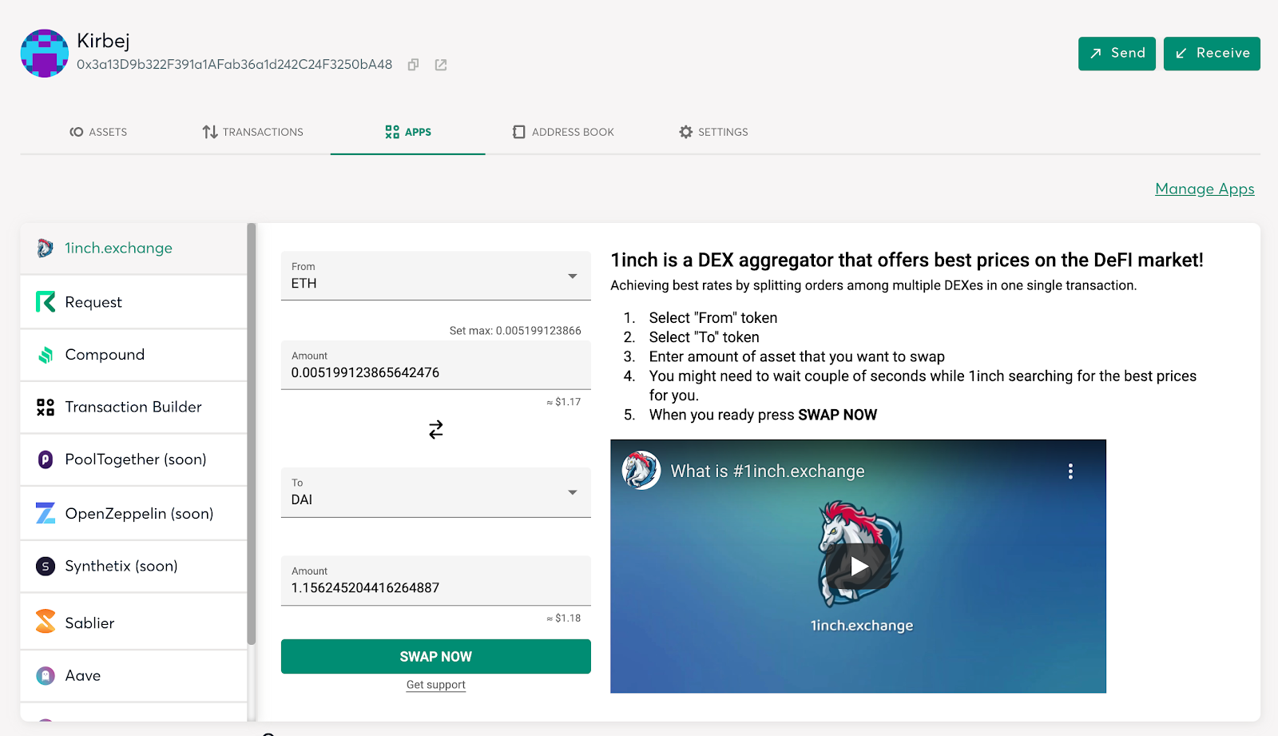The image size is (1278, 736).
Task: Open the Manage Apps link
Action: (x=1205, y=189)
